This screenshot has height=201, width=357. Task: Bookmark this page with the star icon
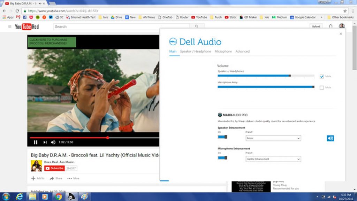(x=345, y=11)
